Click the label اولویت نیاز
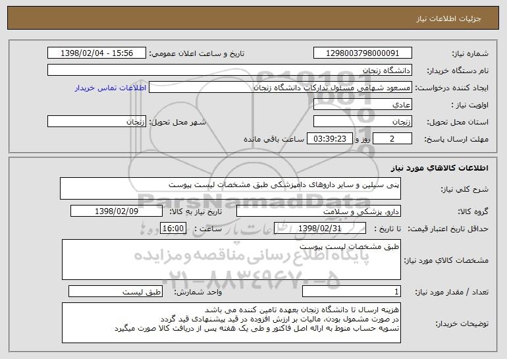 [x=470, y=105]
